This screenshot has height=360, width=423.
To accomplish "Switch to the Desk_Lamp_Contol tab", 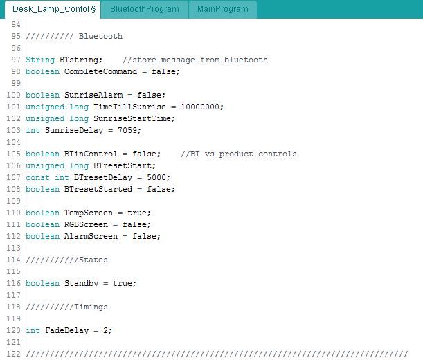I will tap(53, 10).
